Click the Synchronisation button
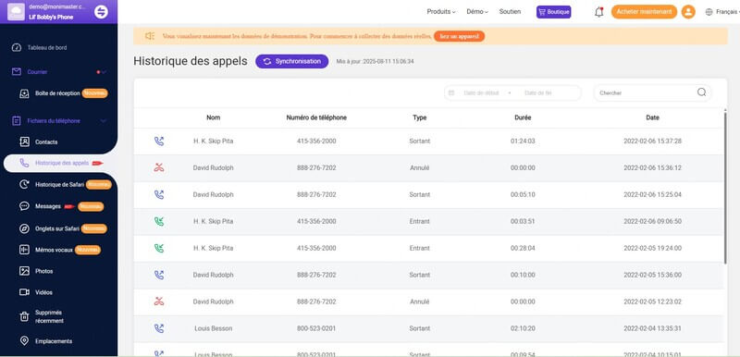Viewport: 740px width, 357px height. click(291, 61)
